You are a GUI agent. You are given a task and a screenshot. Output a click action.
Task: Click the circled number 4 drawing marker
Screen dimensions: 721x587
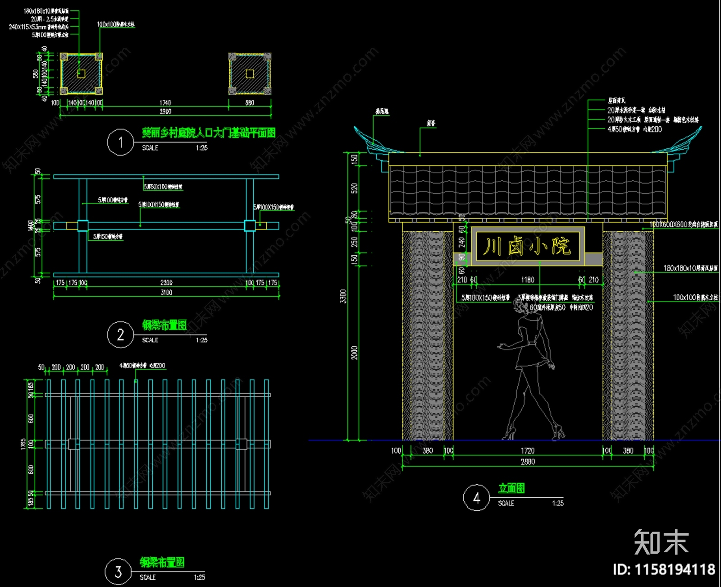pos(476,498)
